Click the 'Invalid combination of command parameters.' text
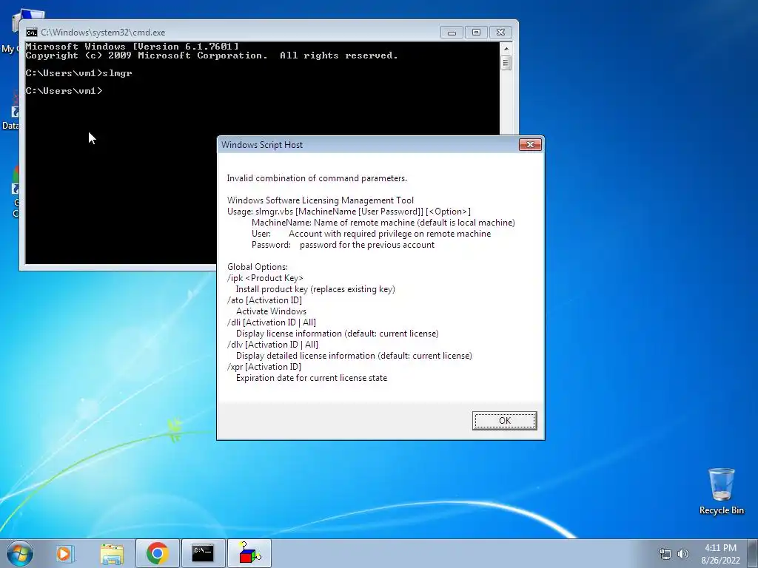758x568 pixels. pos(317,178)
